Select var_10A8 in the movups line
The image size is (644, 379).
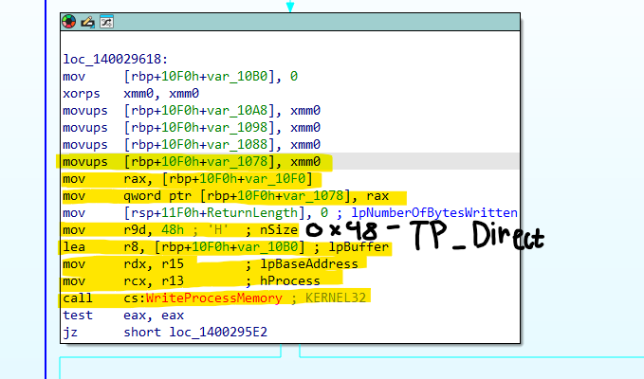click(237, 110)
